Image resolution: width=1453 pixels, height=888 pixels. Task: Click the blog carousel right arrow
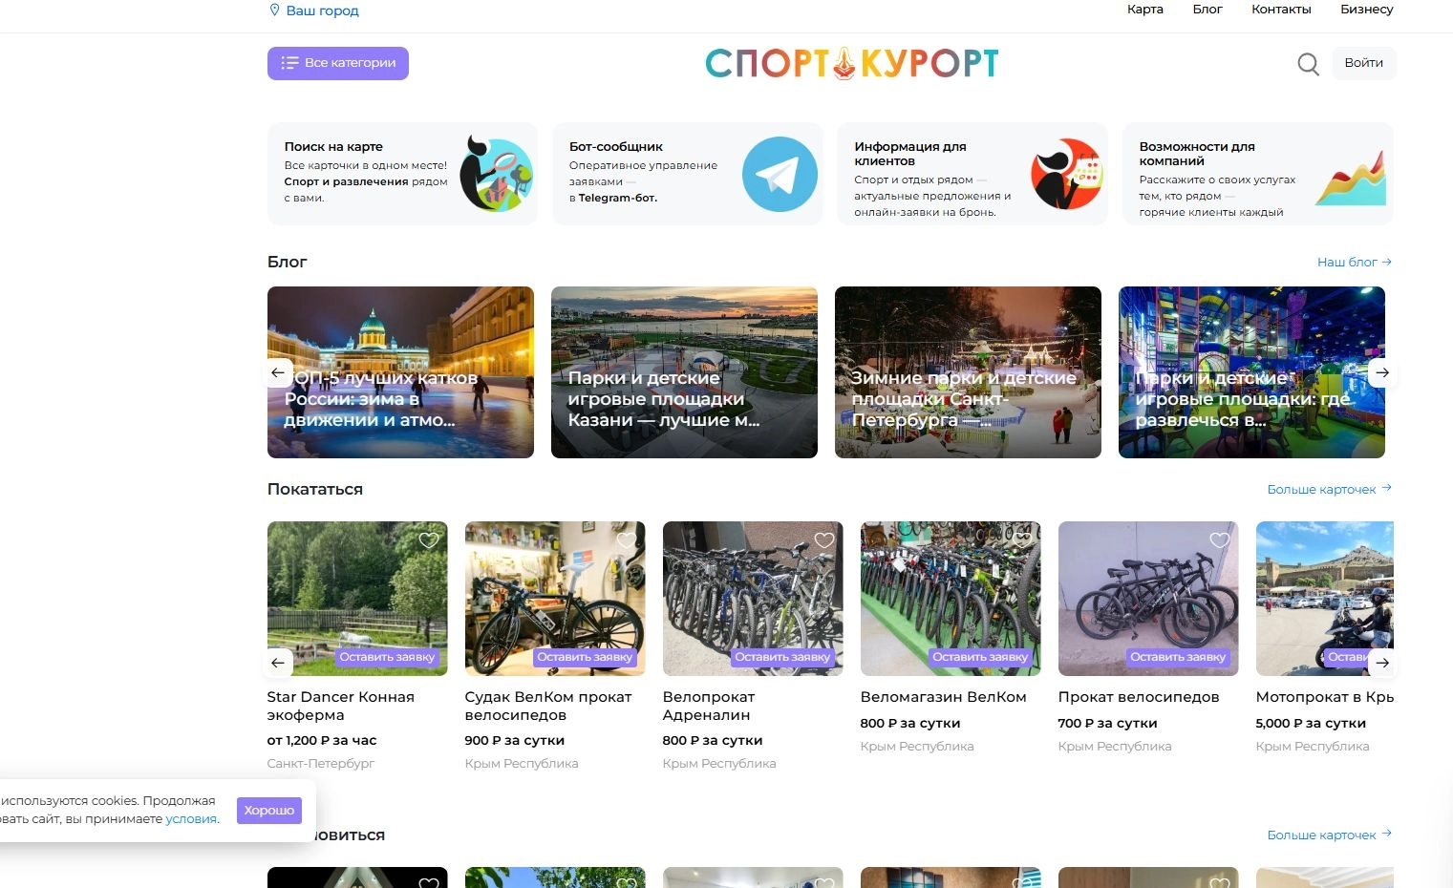click(x=1381, y=372)
